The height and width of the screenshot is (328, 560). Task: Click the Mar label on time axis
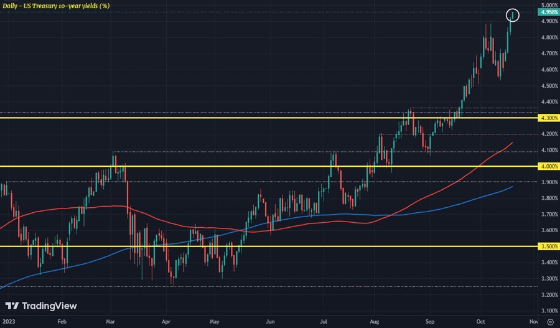pyautogui.click(x=111, y=322)
